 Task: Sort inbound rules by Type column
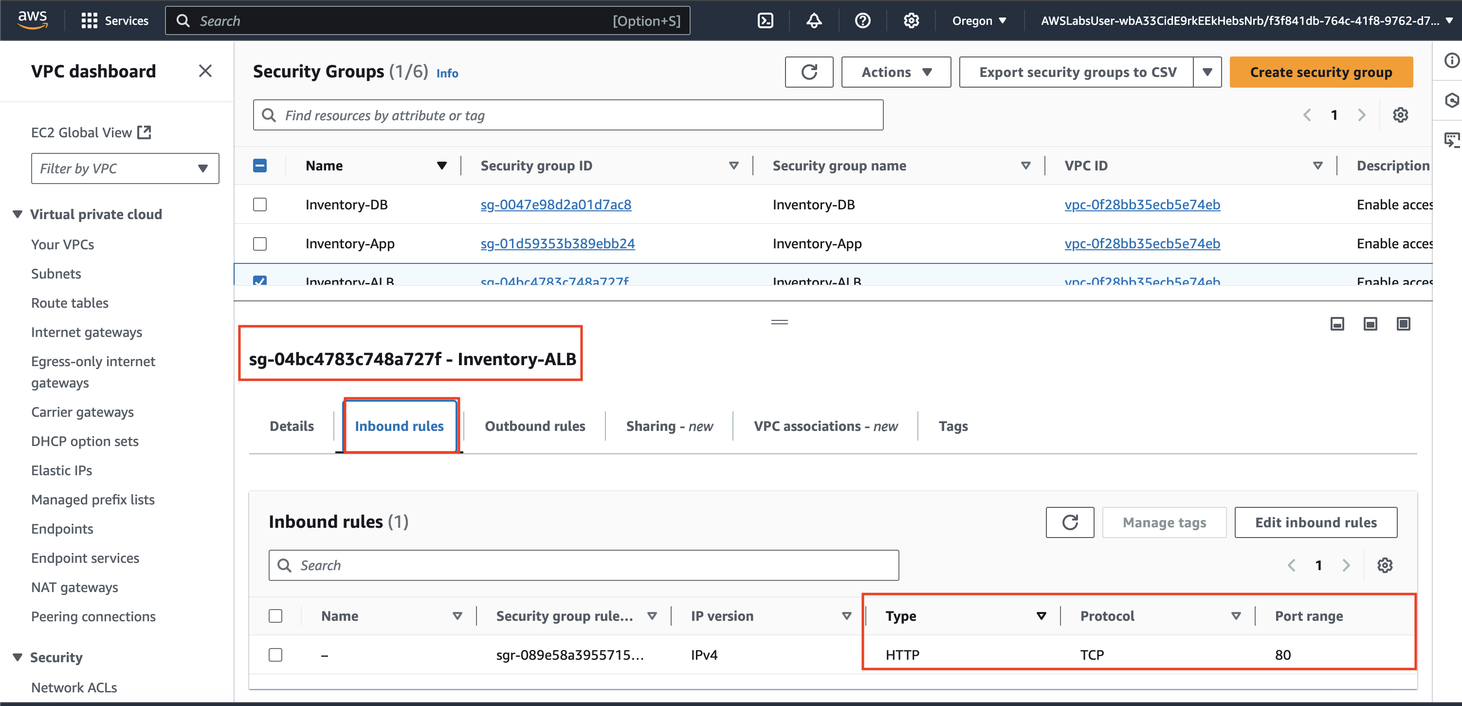click(1042, 616)
